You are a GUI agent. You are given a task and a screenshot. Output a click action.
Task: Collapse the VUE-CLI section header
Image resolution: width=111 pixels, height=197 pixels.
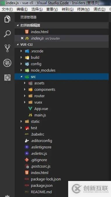61,45
